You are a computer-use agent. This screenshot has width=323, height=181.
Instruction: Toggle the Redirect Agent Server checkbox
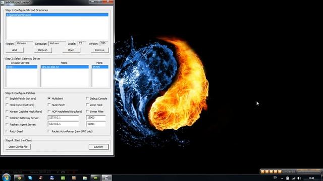tap(7, 125)
